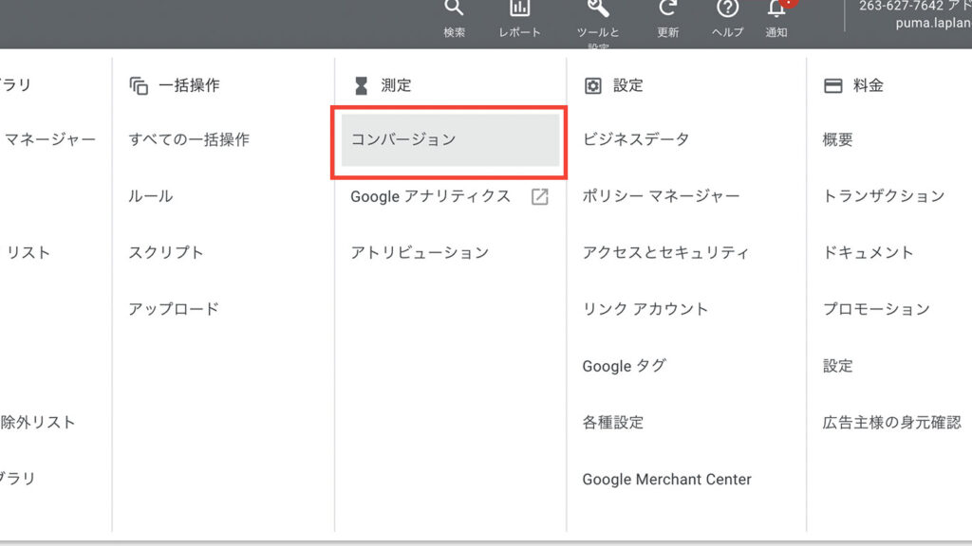Open トランザクション under billing
The height and width of the screenshot is (546, 972).
[883, 197]
